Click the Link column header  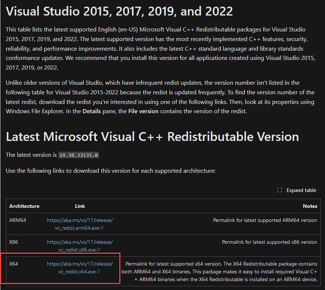(80, 206)
